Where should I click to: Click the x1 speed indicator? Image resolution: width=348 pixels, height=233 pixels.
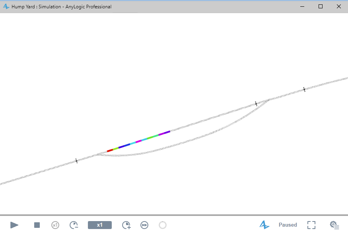point(100,225)
